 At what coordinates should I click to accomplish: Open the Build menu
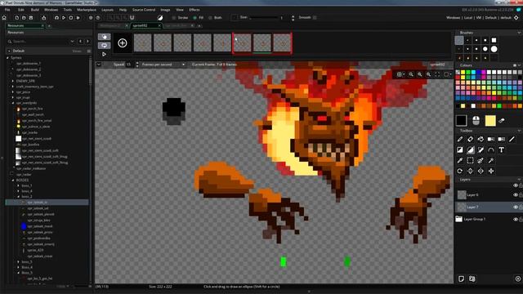35,10
